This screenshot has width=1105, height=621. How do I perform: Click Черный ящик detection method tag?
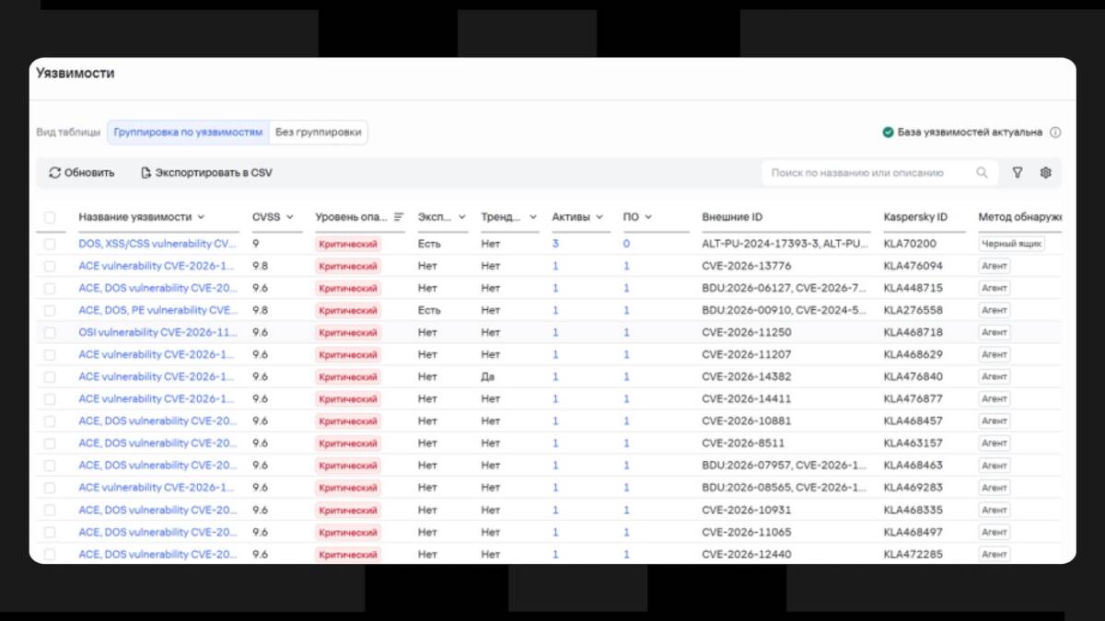[x=1011, y=244]
